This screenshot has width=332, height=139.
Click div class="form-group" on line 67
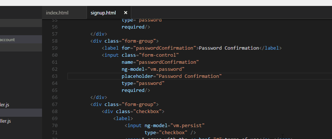click(x=125, y=105)
